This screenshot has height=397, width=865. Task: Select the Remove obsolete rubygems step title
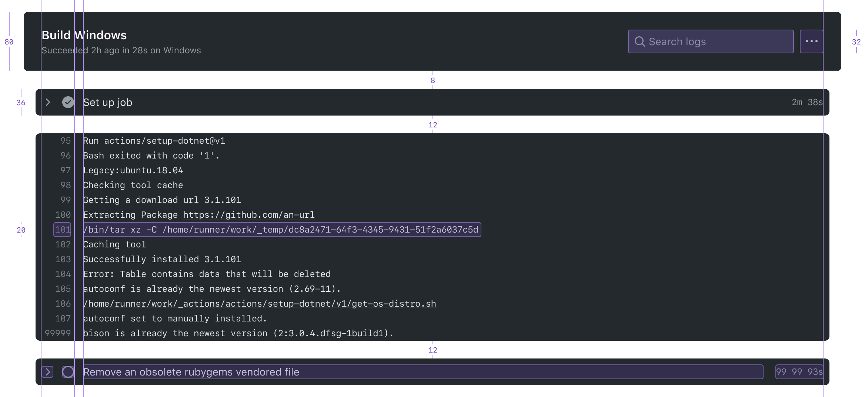(x=191, y=372)
